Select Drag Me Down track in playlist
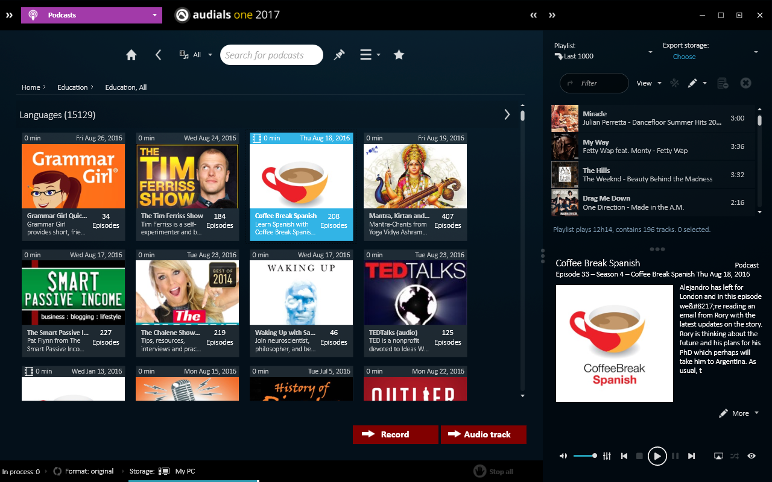This screenshot has height=482, width=772. point(653,202)
